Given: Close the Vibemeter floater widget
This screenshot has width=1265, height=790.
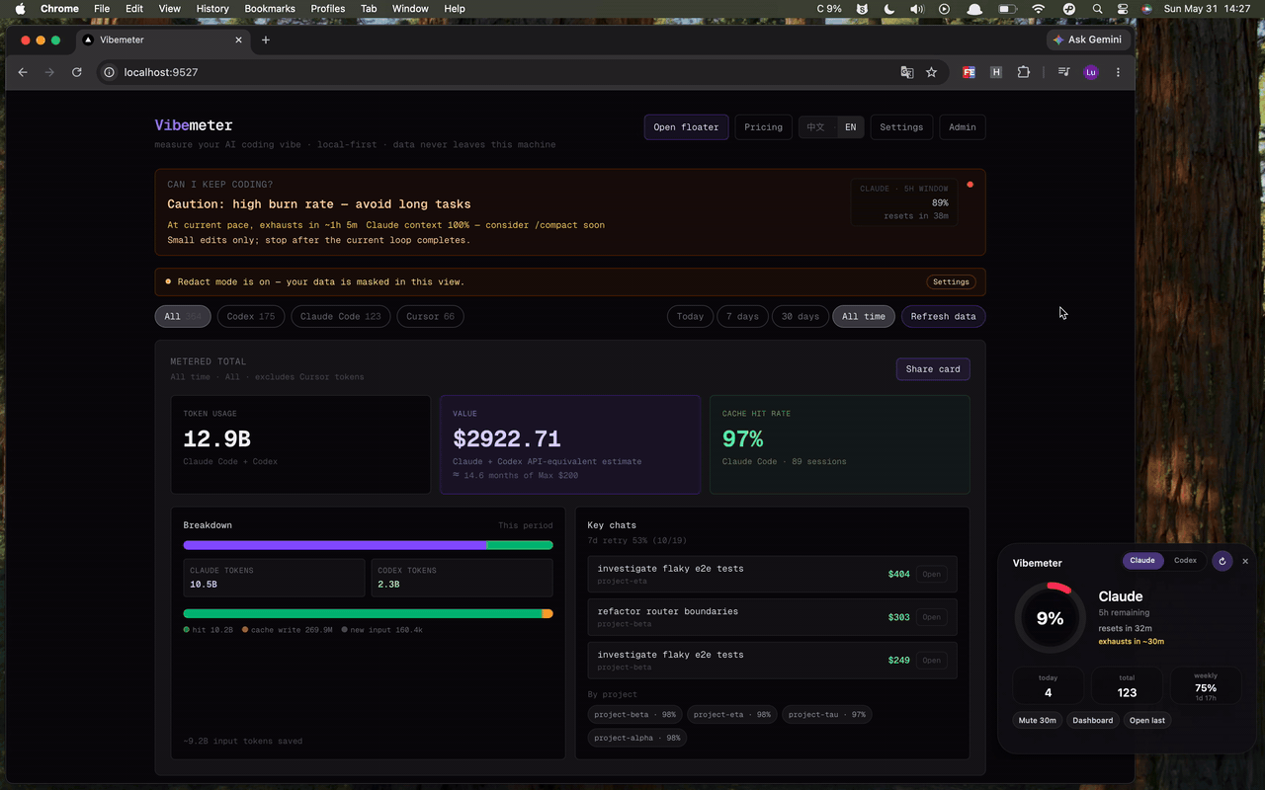Looking at the screenshot, I should (x=1245, y=561).
